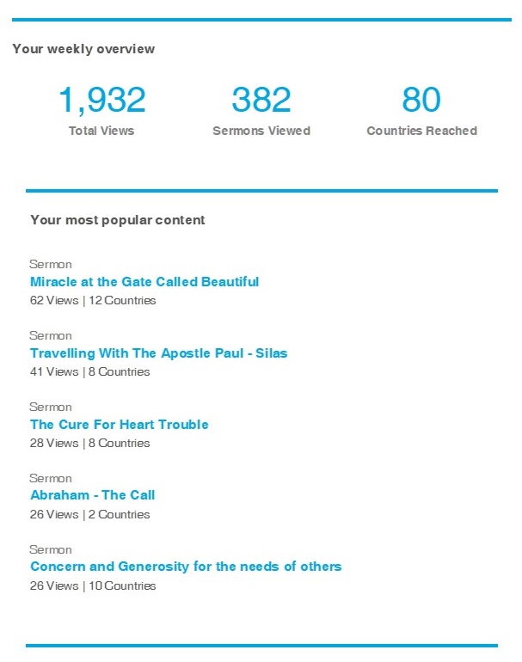
Task: Click the '62 Views | 12 Countries' stats line
Action: click(x=93, y=301)
